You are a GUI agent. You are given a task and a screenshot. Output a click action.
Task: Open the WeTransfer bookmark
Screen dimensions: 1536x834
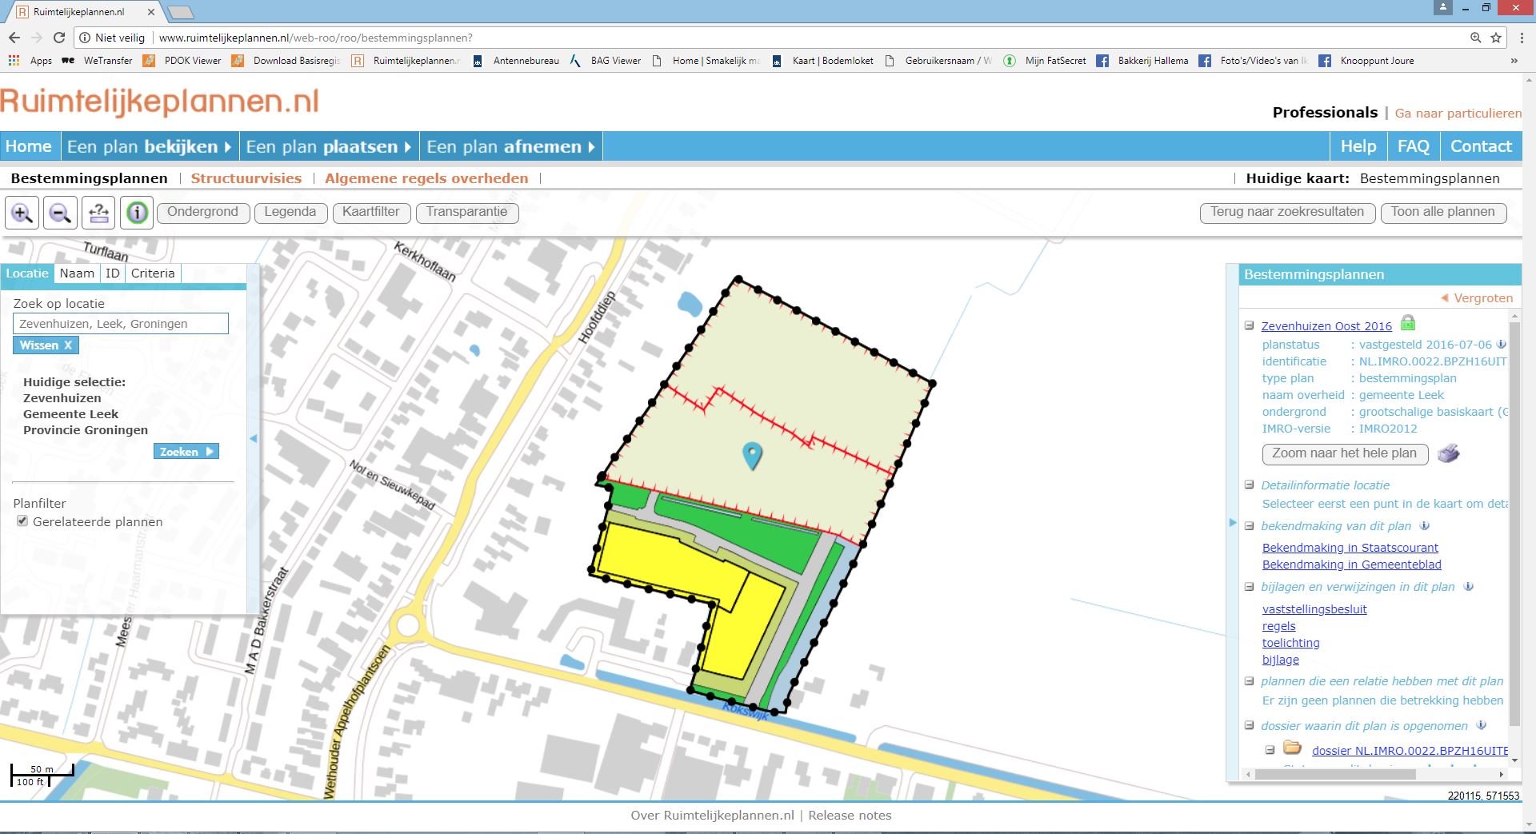click(x=98, y=61)
